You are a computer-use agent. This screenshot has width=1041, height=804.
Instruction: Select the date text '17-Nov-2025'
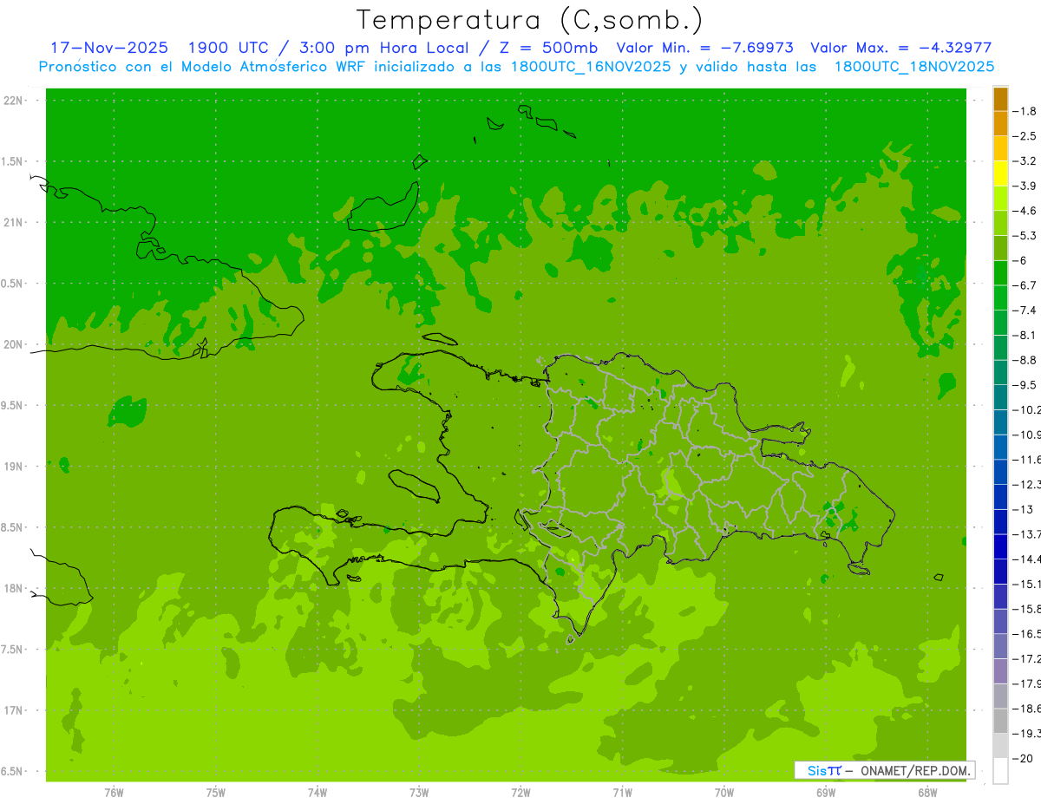[109, 48]
